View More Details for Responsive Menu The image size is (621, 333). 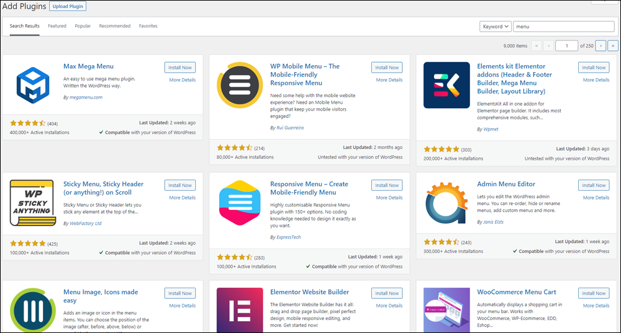(389, 198)
